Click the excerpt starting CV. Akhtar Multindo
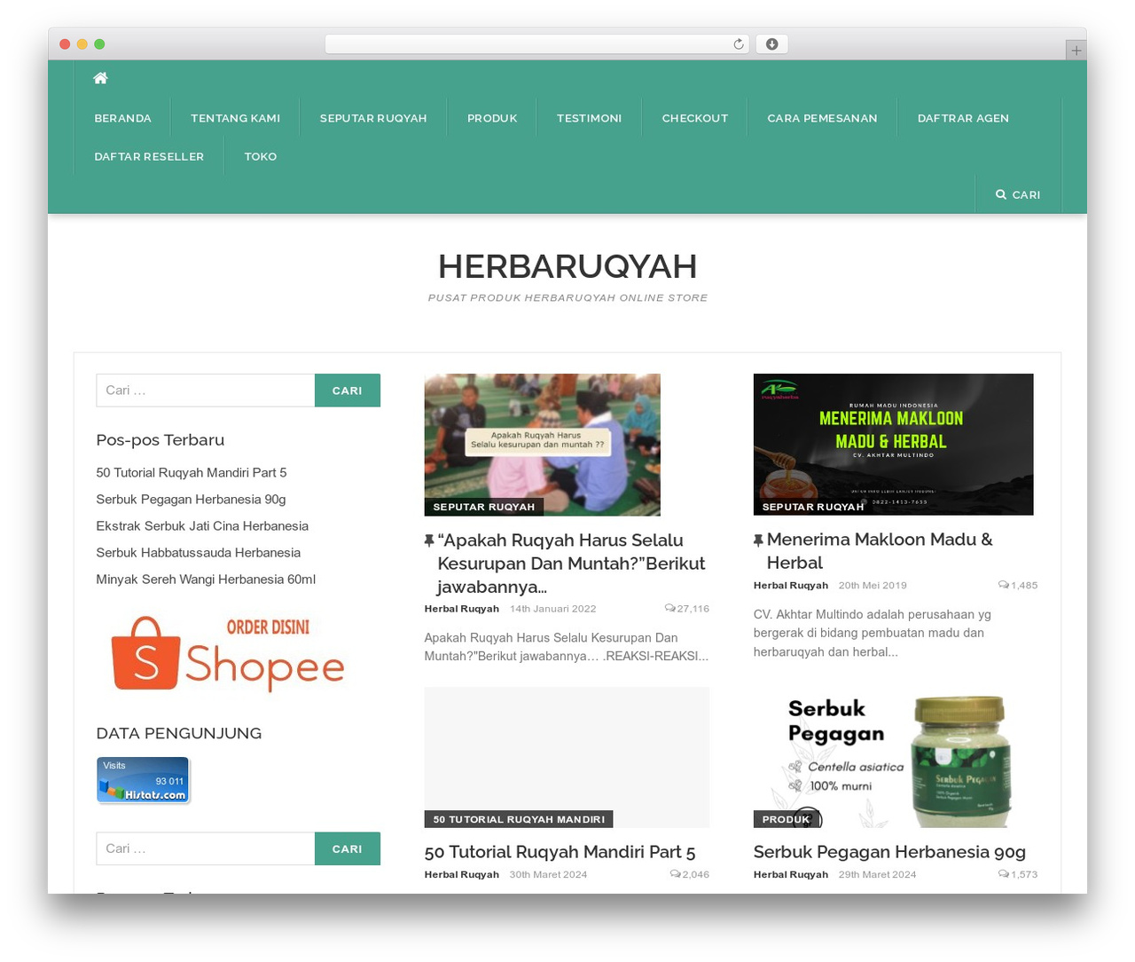The image size is (1135, 962). tap(873, 633)
